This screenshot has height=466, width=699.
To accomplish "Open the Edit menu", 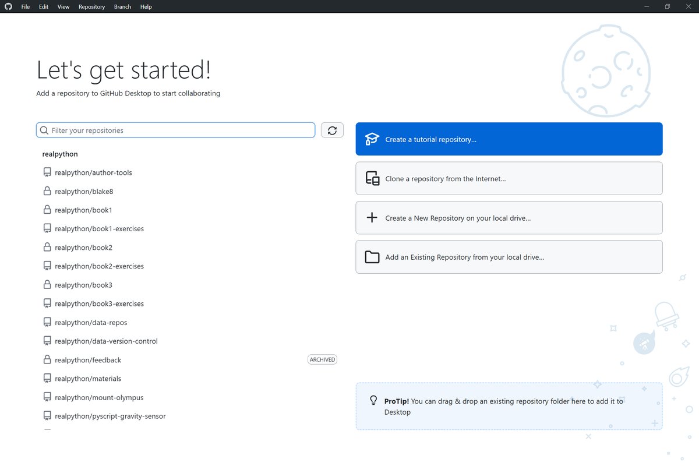I will coord(44,6).
